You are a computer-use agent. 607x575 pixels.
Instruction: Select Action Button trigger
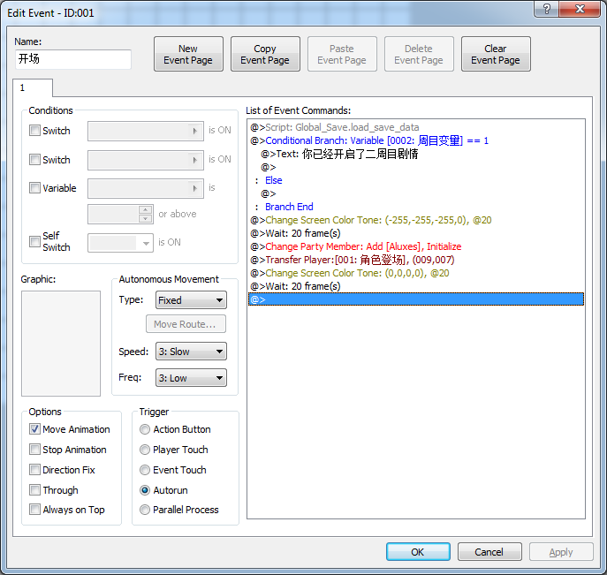point(145,429)
